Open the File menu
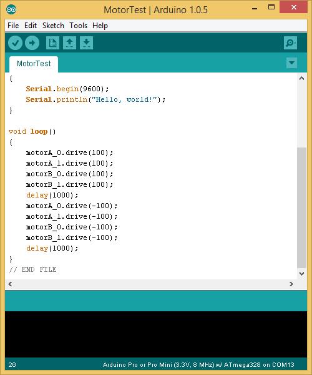 (13, 26)
